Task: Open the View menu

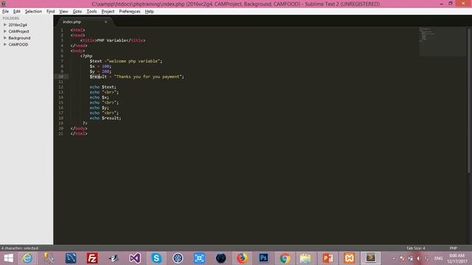Action: 63,12
